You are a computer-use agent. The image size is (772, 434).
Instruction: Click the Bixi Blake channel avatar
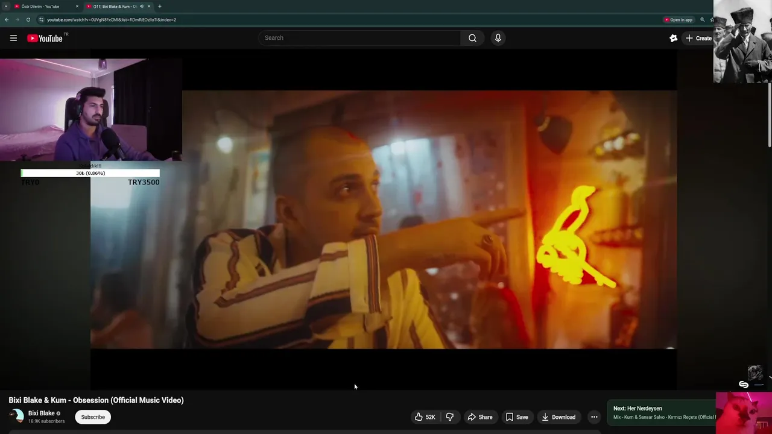pyautogui.click(x=16, y=417)
